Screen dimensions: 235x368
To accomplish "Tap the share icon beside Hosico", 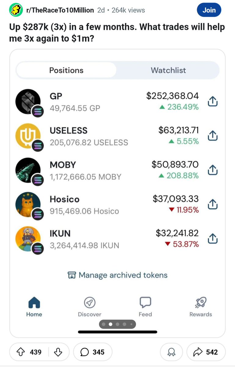I will coord(212,204).
